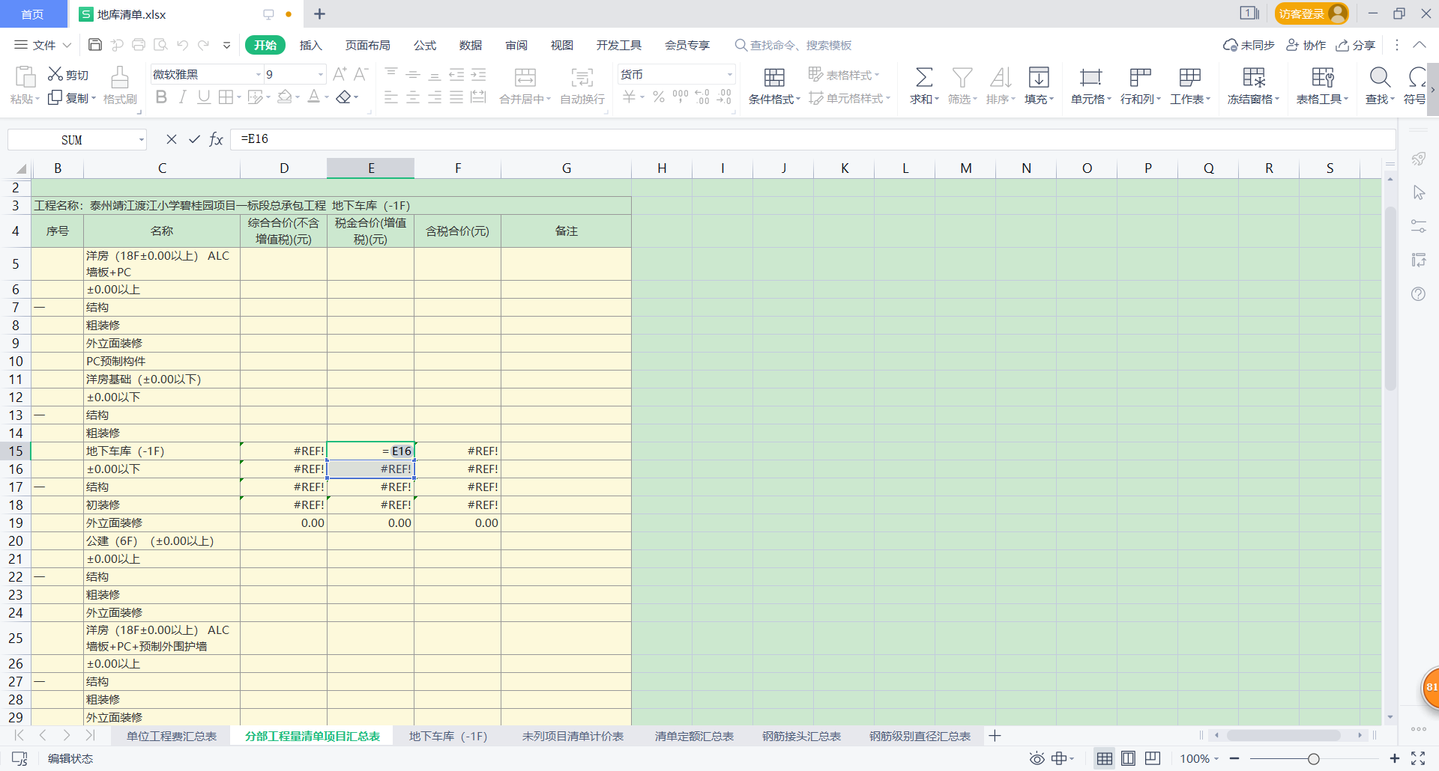Collapse the ribbon with the up chevron
Image resolution: width=1439 pixels, height=771 pixels.
[x=1419, y=45]
